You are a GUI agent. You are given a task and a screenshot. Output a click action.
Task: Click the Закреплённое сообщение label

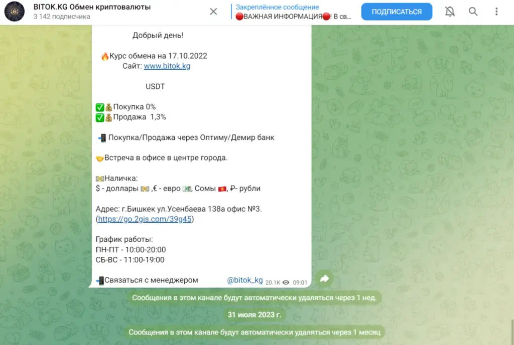point(277,7)
